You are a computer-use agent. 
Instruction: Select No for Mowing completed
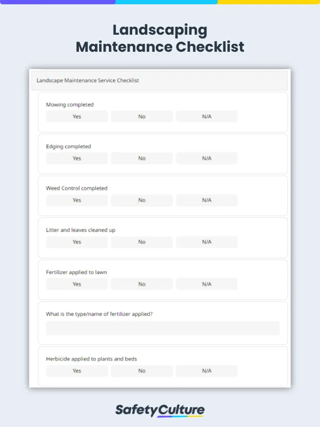click(x=141, y=116)
